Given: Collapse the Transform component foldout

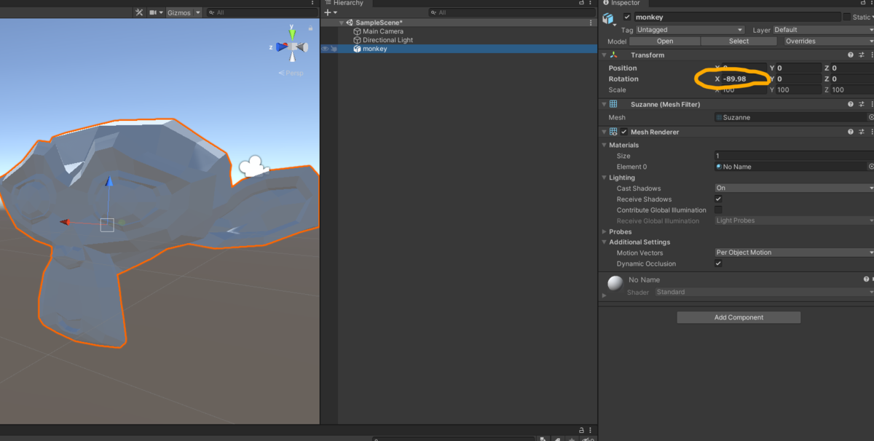Looking at the screenshot, I should tap(604, 55).
